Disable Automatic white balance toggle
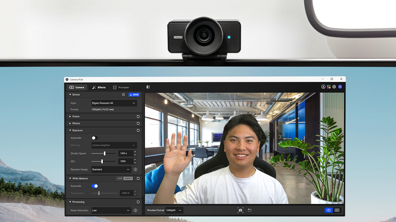Image resolution: width=396 pixels, height=222 pixels. pyautogui.click(x=95, y=186)
